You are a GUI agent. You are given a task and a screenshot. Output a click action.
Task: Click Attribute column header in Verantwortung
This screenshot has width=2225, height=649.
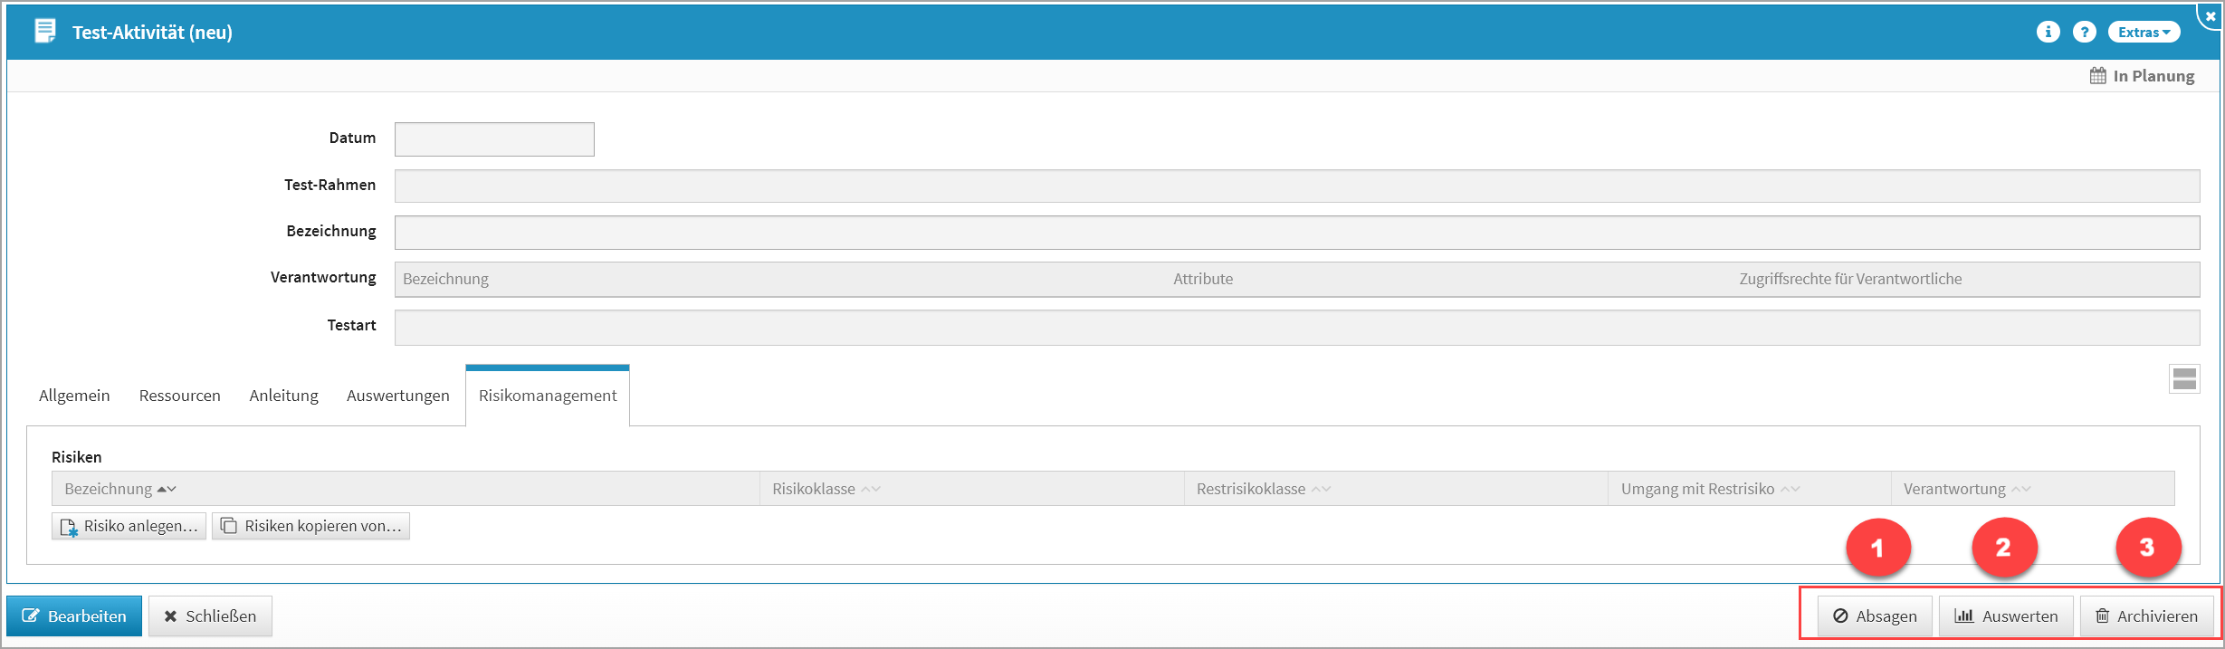(1203, 279)
